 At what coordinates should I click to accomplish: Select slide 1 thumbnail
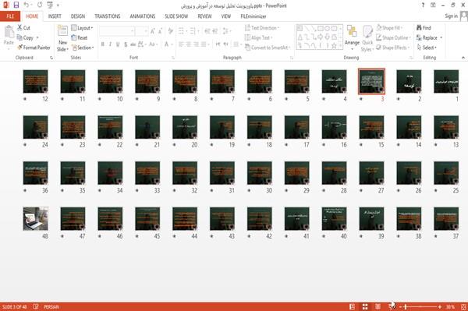pos(446,81)
